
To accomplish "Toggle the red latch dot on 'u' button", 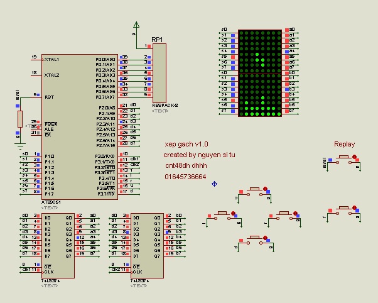I will [265, 189].
